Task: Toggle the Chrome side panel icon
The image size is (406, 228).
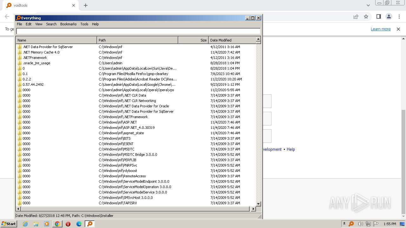Action: click(378, 16)
